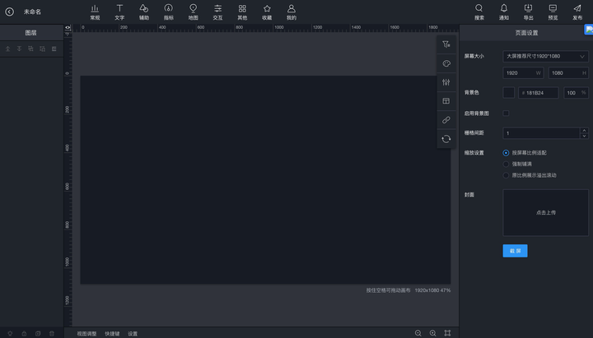
Task: Open the 背景色 background color swatch
Action: pyautogui.click(x=509, y=93)
